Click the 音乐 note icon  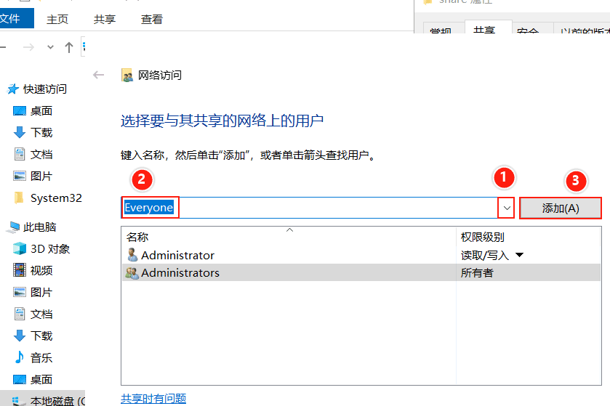tap(19, 357)
